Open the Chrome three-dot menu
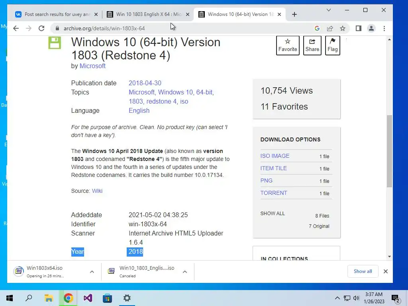This screenshot has width=408, height=306. tap(384, 28)
